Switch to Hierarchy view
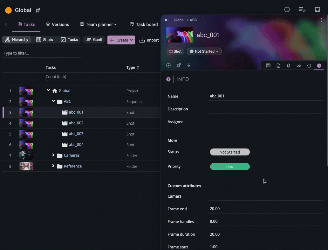 pyautogui.click(x=17, y=40)
